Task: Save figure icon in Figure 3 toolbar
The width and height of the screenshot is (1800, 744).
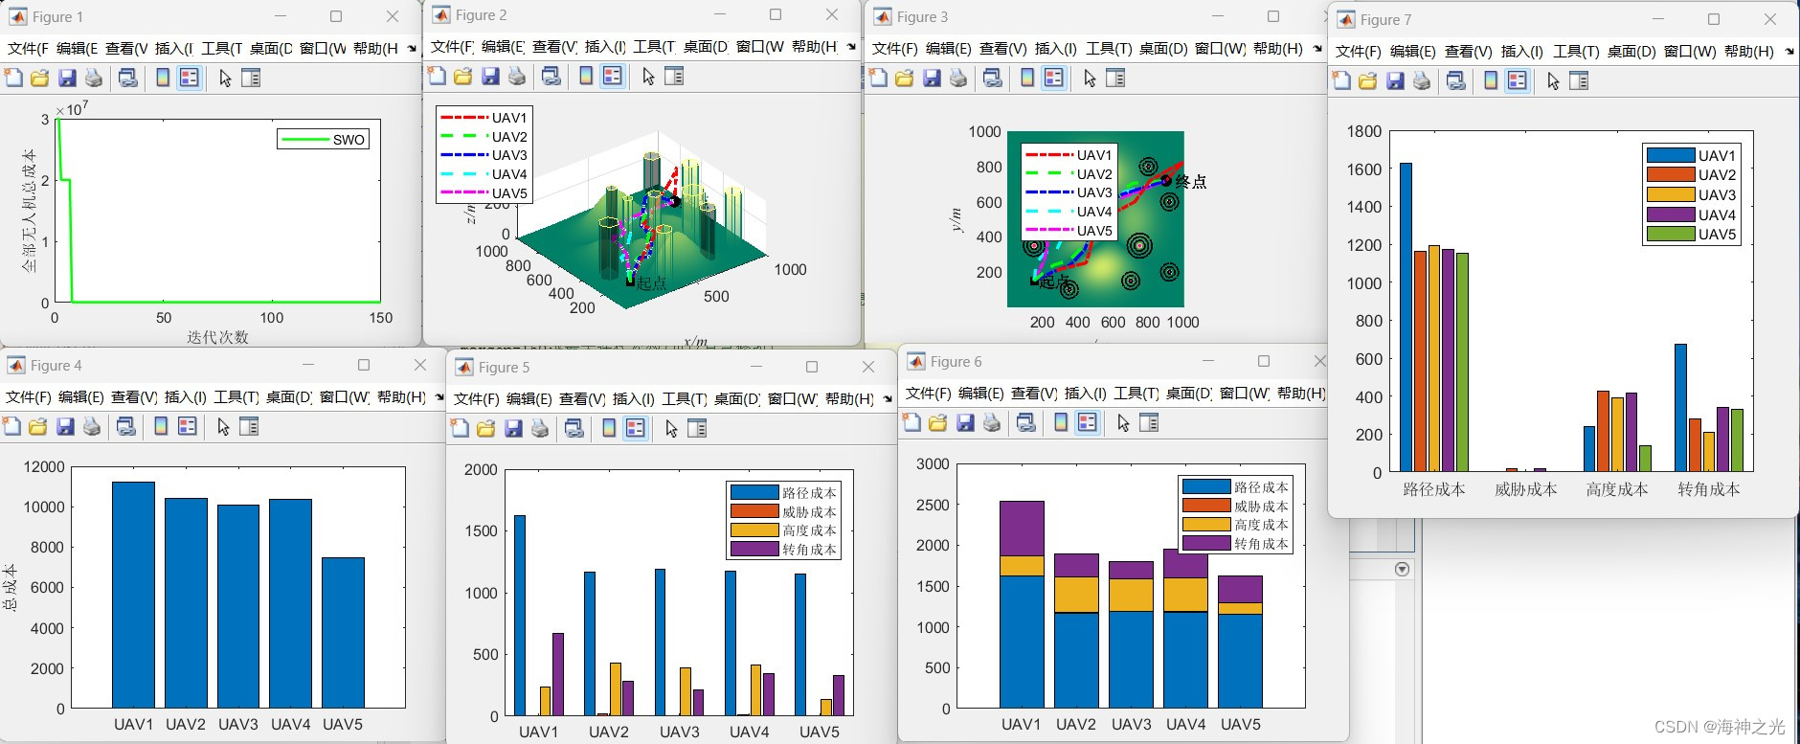Action: [x=932, y=78]
